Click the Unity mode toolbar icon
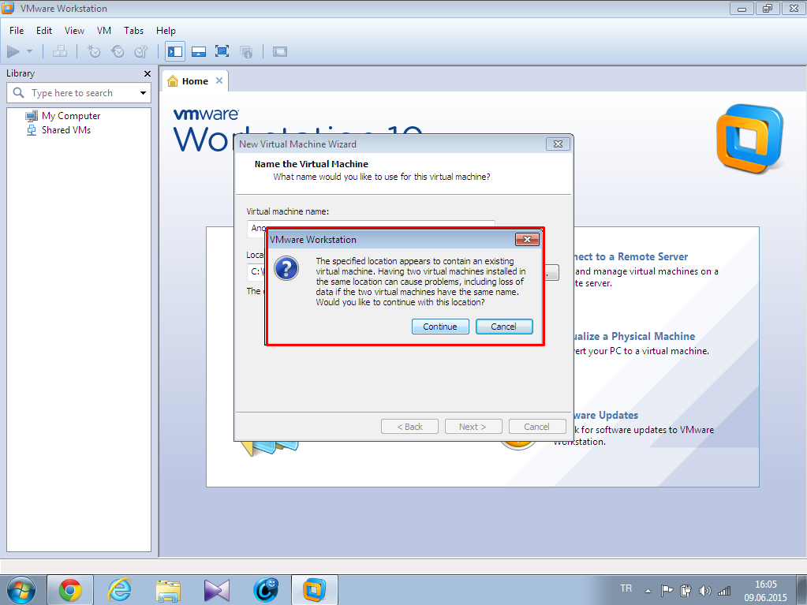 coord(246,51)
